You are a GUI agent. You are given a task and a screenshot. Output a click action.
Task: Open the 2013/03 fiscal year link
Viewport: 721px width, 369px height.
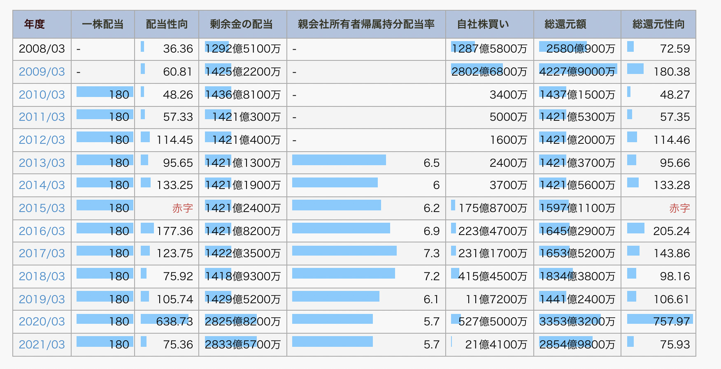tap(42, 163)
